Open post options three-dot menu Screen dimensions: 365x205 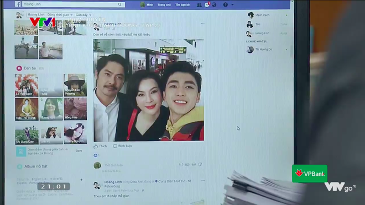(203, 24)
